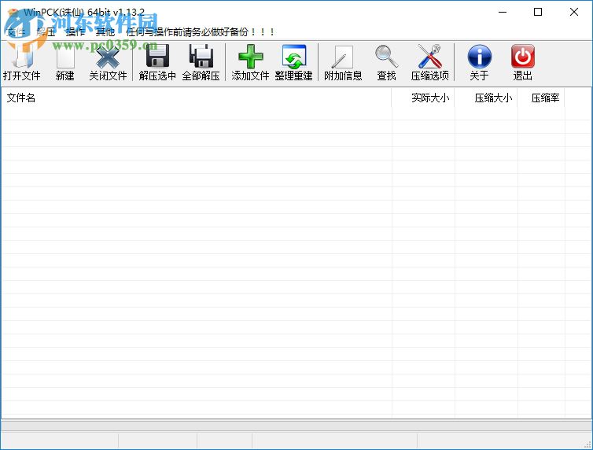Click the 关闭文件 (close file) X icon
Image resolution: width=593 pixels, height=450 pixels.
point(108,57)
